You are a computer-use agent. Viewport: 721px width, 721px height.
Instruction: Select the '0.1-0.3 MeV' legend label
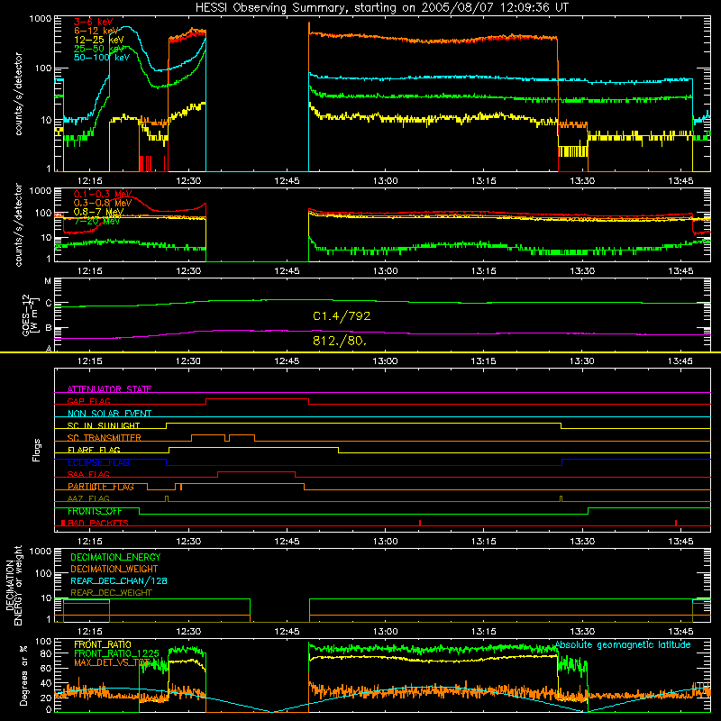pyautogui.click(x=103, y=194)
